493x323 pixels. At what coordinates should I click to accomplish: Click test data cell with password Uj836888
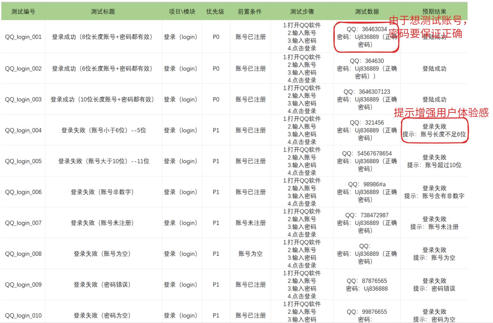367,285
